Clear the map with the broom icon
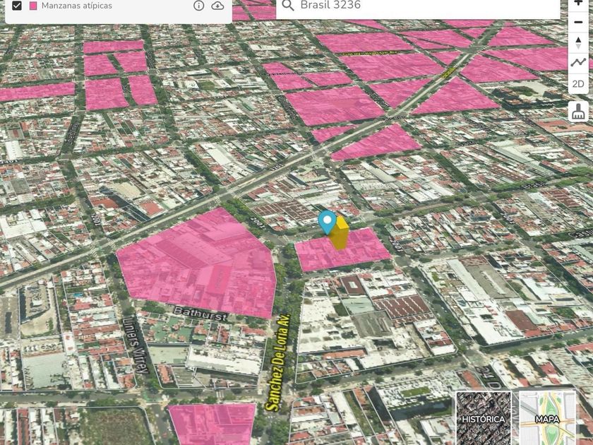The width and height of the screenshot is (593, 445). pyautogui.click(x=578, y=112)
